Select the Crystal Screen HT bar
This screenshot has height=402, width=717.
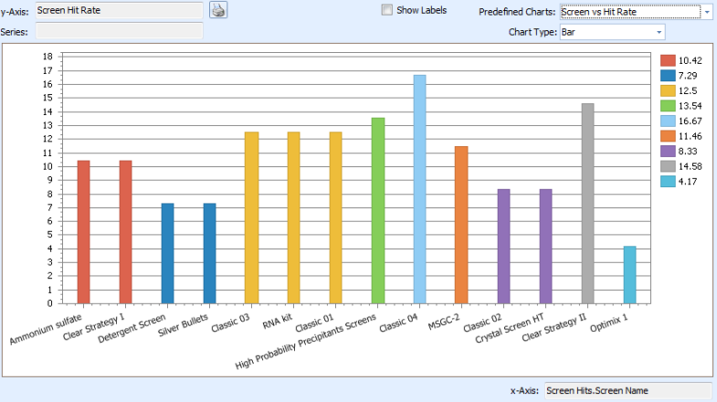(545, 247)
